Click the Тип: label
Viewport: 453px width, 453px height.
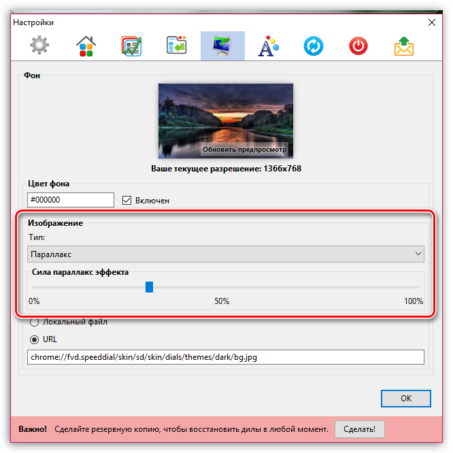[x=37, y=237]
